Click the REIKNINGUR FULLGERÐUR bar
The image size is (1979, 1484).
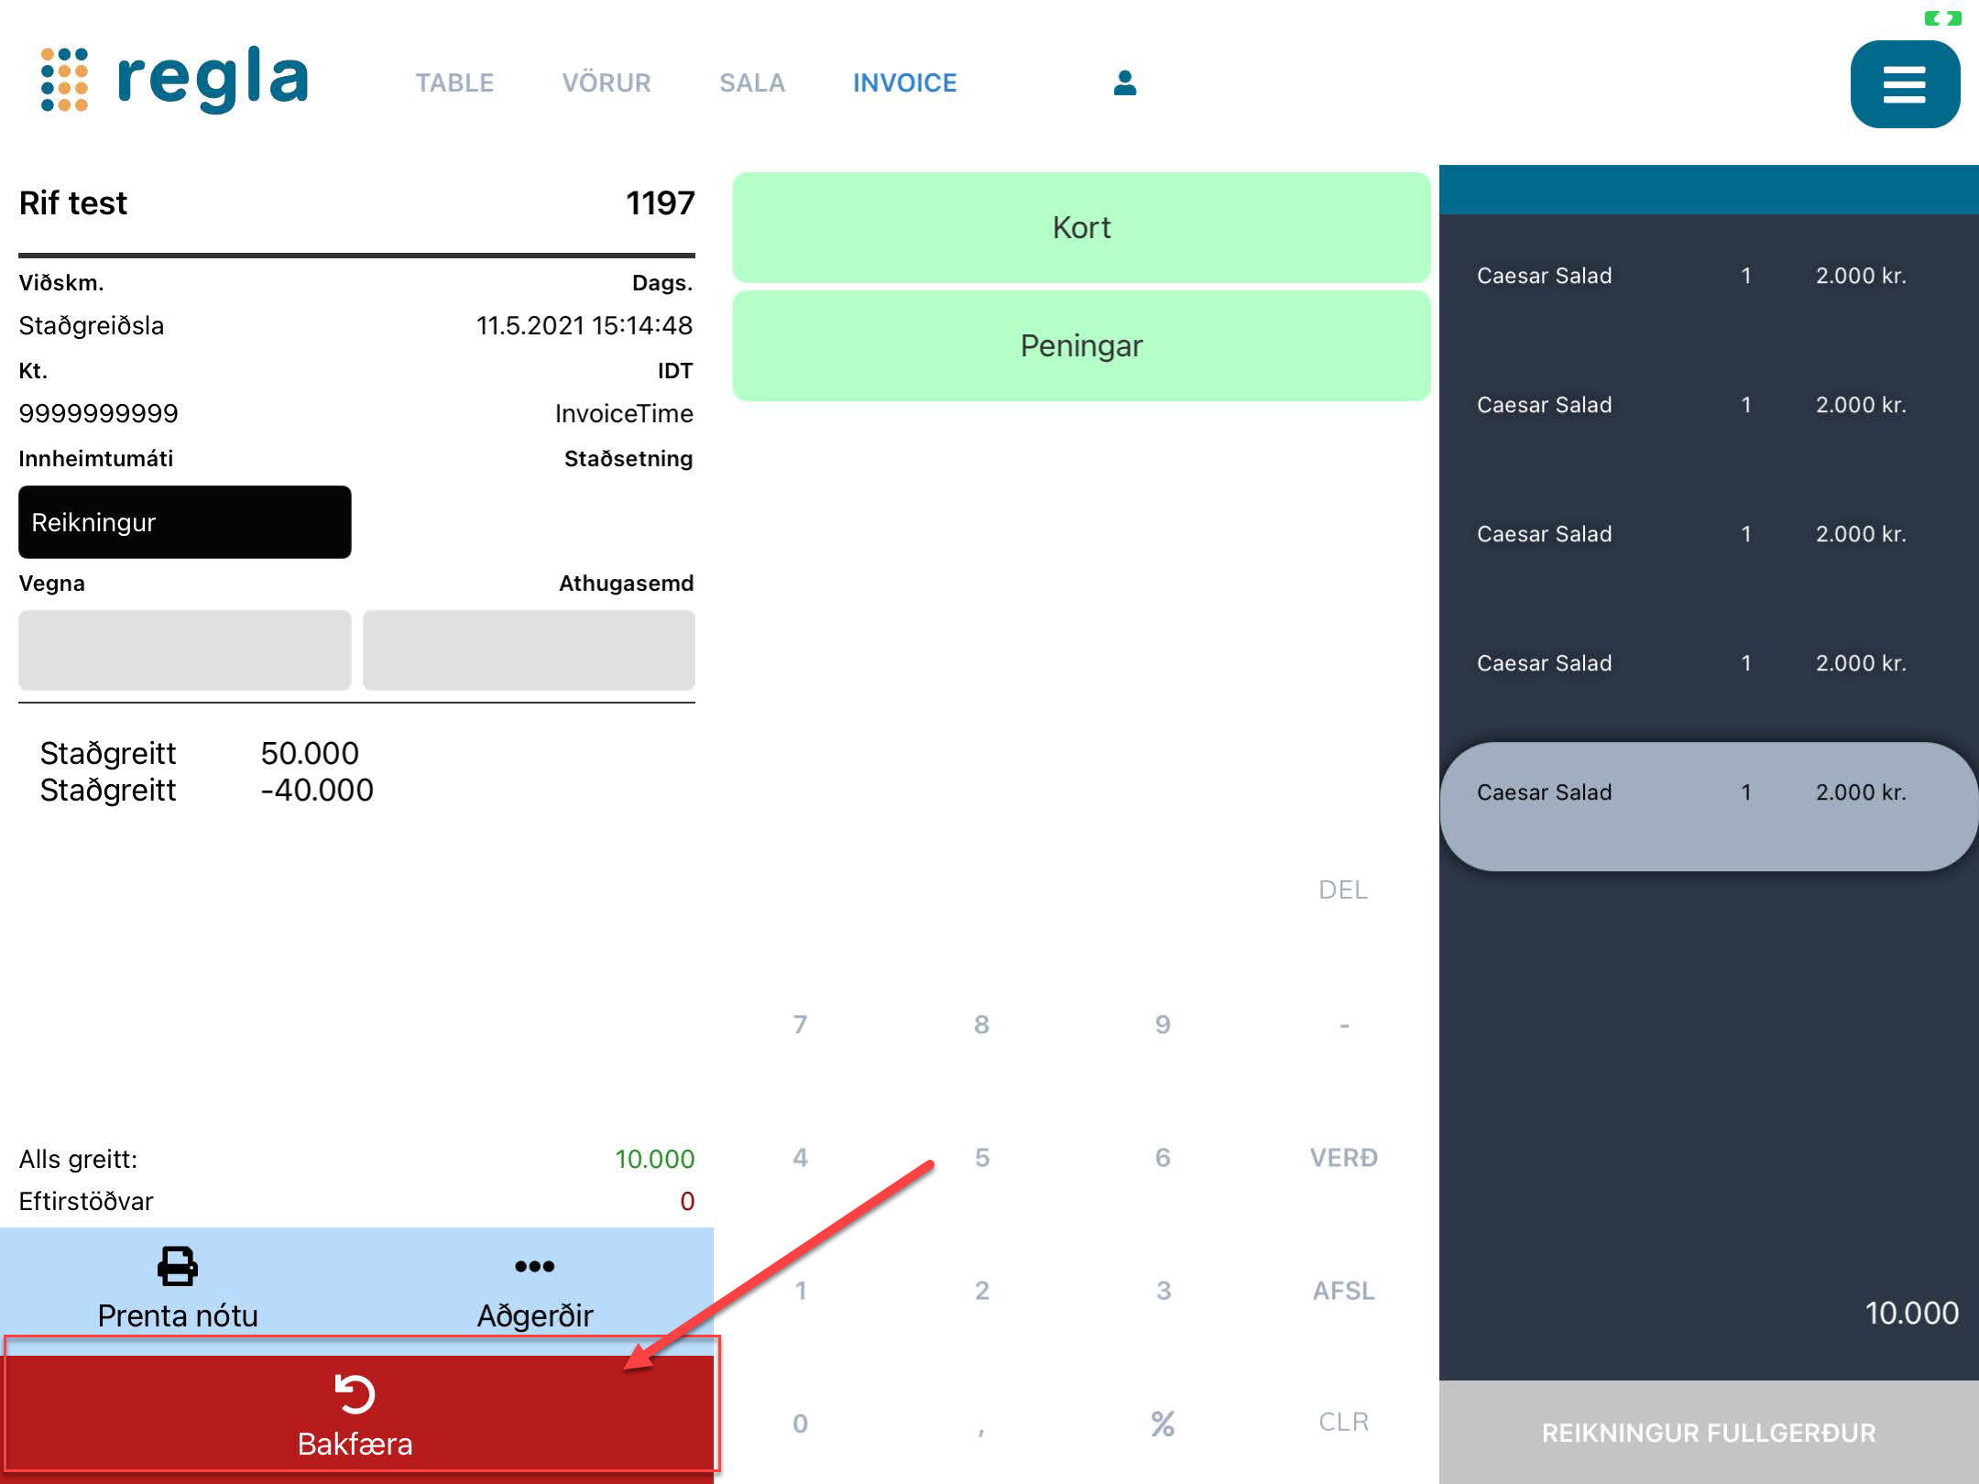[1709, 1432]
